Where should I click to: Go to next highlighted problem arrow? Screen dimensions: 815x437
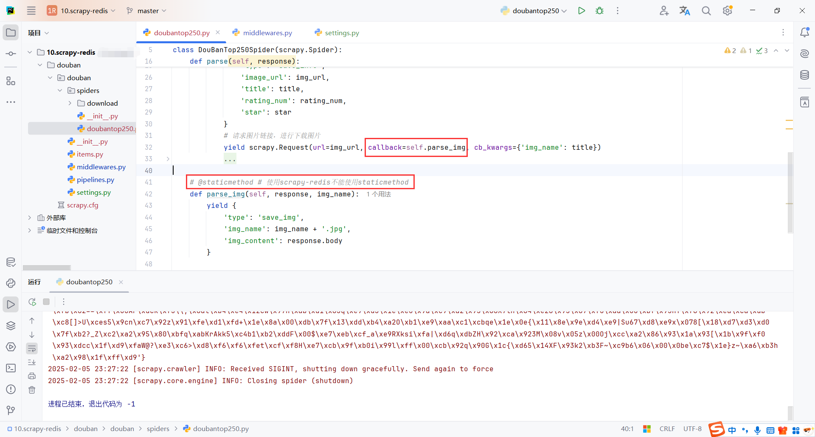tap(787, 50)
